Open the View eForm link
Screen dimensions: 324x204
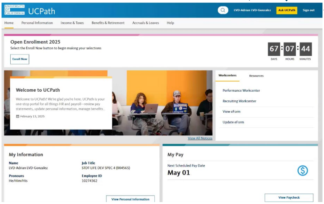coord(231,112)
